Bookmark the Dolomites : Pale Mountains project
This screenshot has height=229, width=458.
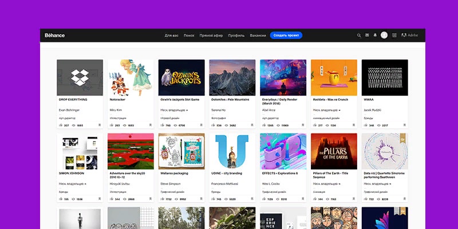(252, 125)
